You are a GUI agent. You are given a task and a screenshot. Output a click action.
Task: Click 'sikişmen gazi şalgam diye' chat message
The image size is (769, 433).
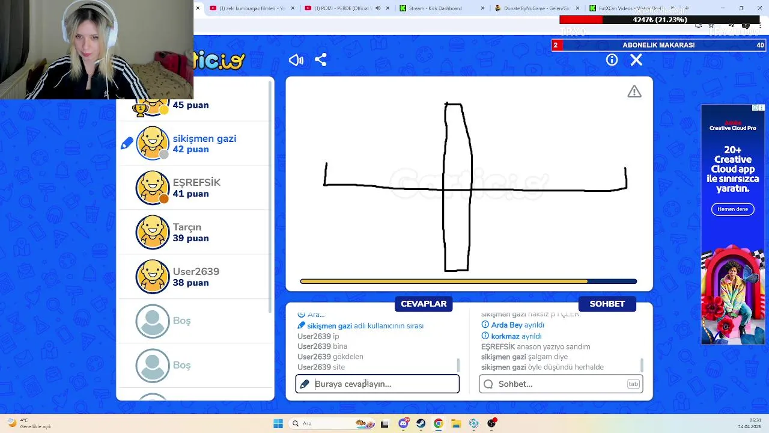pyautogui.click(x=524, y=357)
